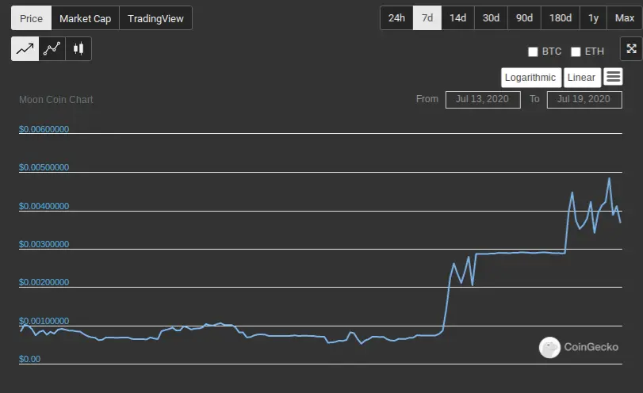Viewport: 643px width, 393px height.
Task: Switch to the line-with-markers chart icon
Action: 52,49
